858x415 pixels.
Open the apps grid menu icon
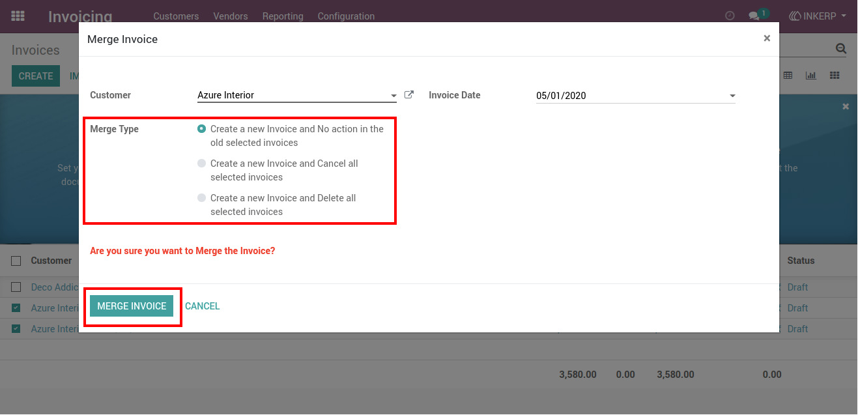coord(18,16)
